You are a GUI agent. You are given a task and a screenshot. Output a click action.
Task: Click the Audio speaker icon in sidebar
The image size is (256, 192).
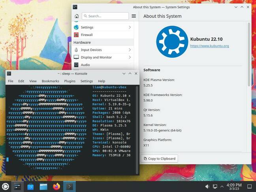tap(76, 65)
